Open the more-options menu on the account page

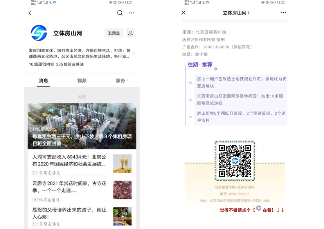tap(131, 13)
